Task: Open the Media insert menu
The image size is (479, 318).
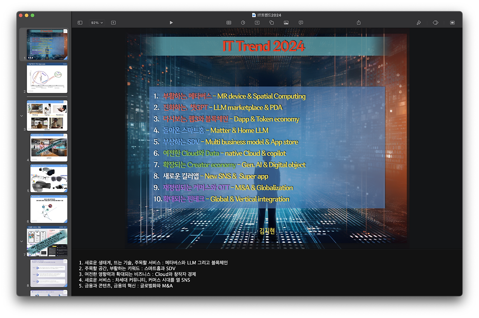Action: (286, 23)
